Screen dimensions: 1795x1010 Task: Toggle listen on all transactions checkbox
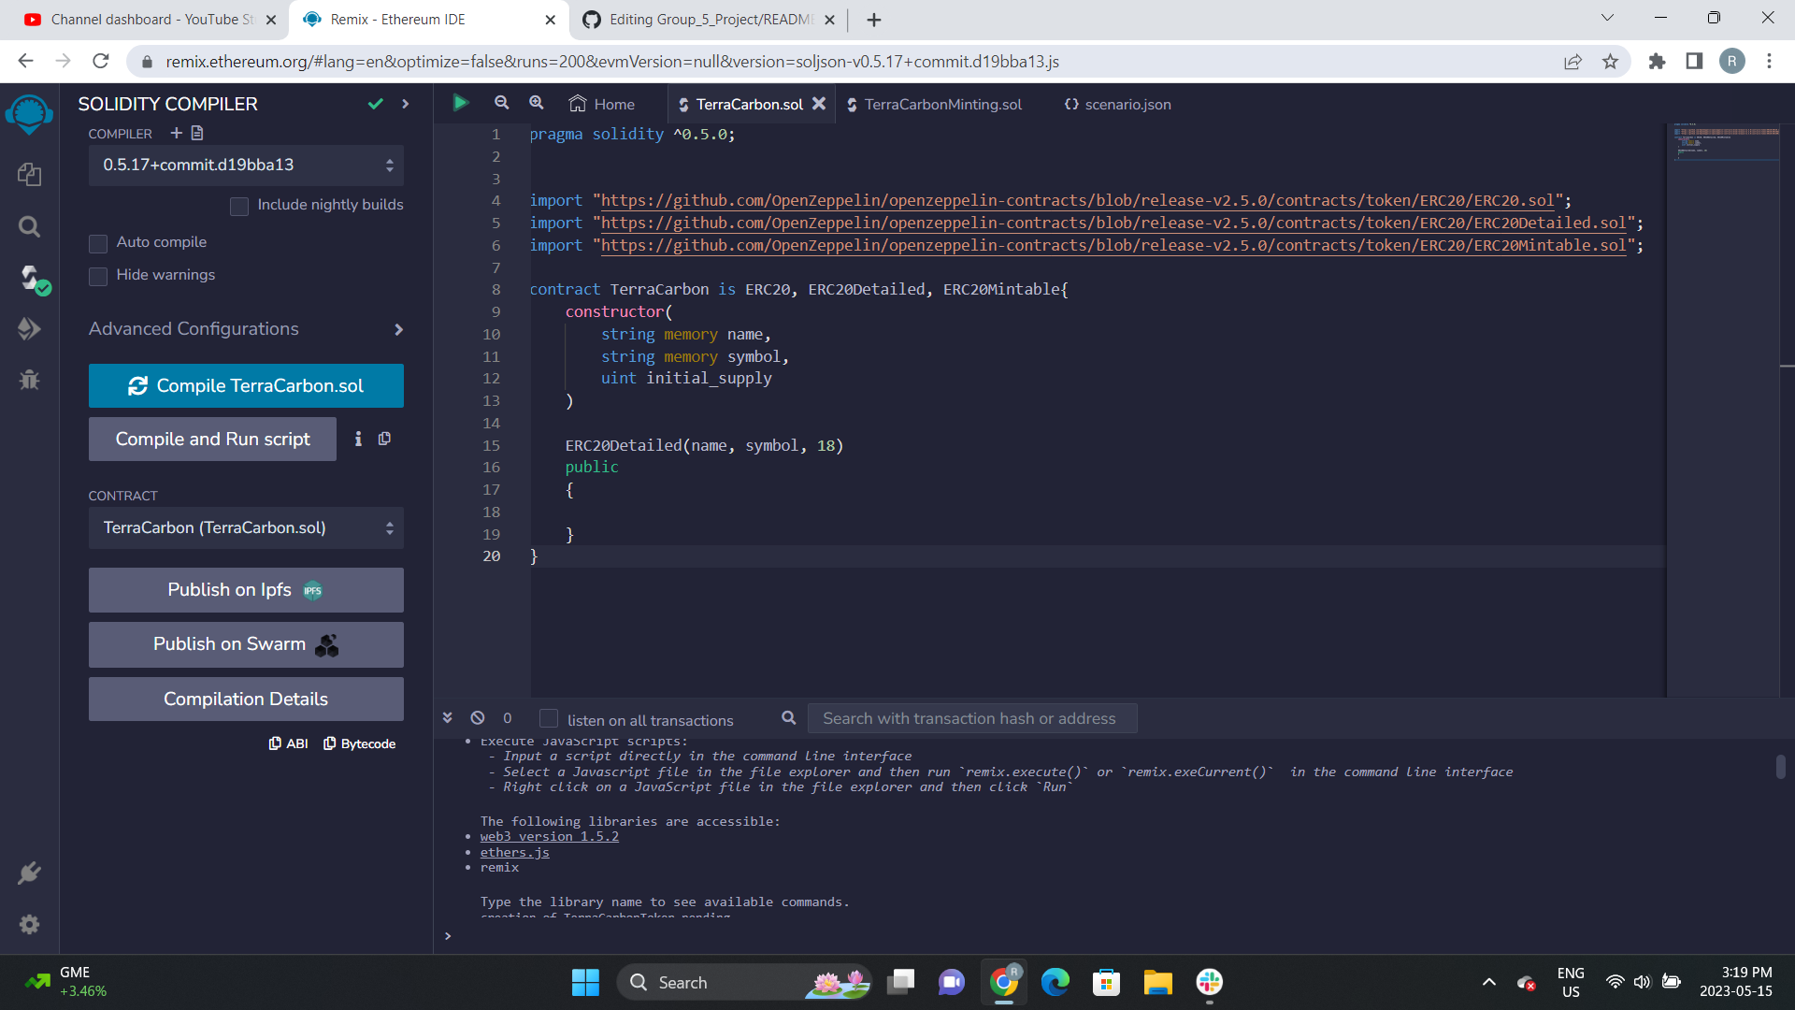pyautogui.click(x=549, y=718)
